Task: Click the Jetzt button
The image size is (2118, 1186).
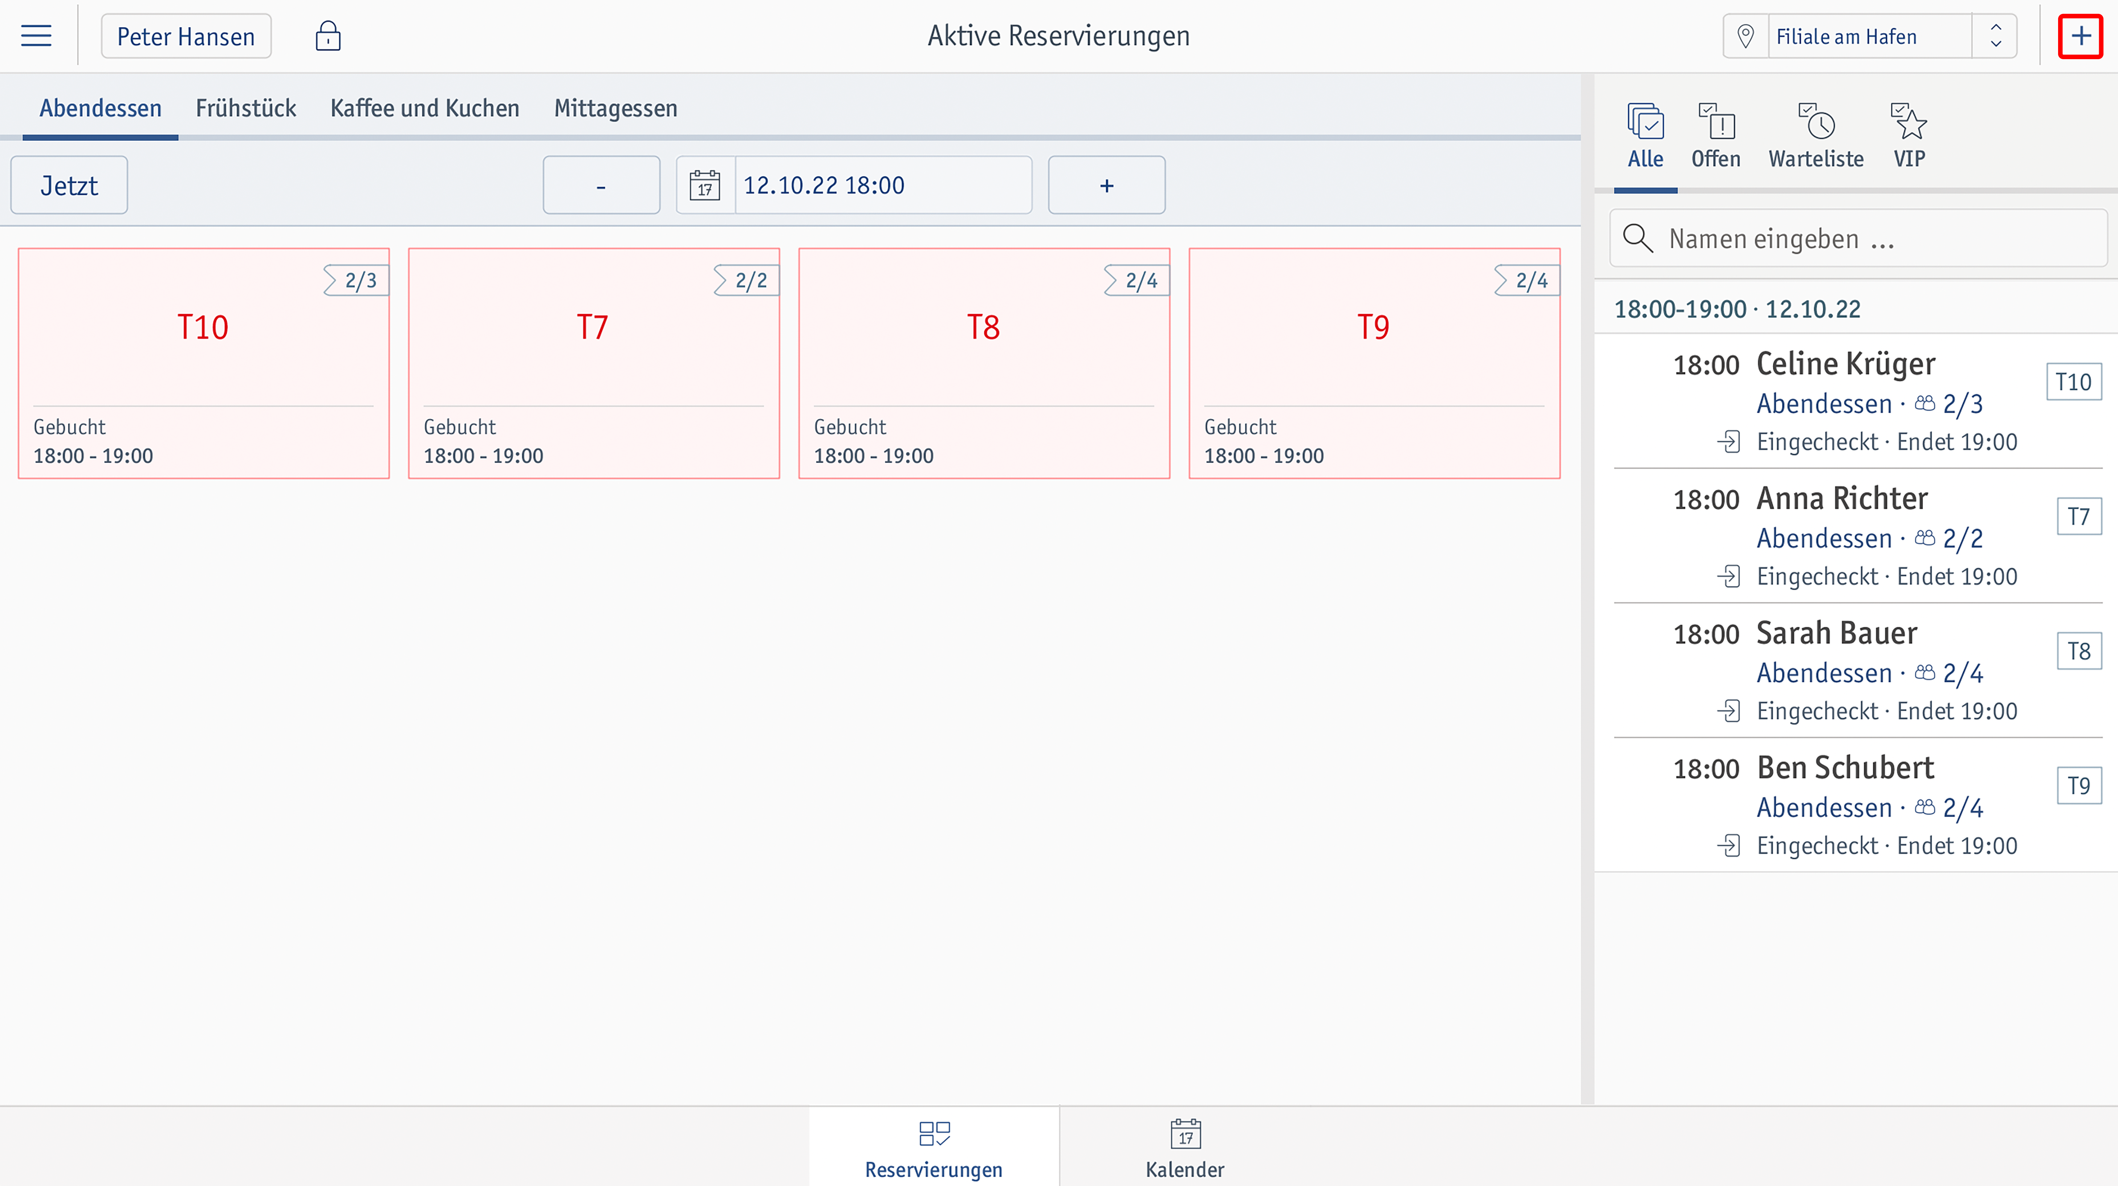Action: 69,185
